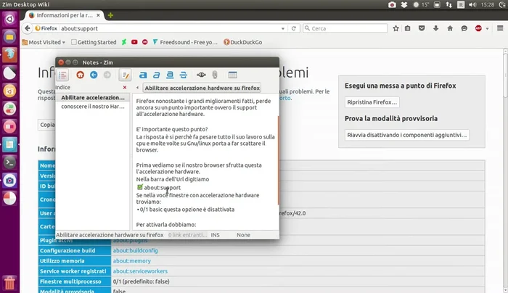
Task: Click the attach file paperclip icon
Action: click(x=216, y=75)
